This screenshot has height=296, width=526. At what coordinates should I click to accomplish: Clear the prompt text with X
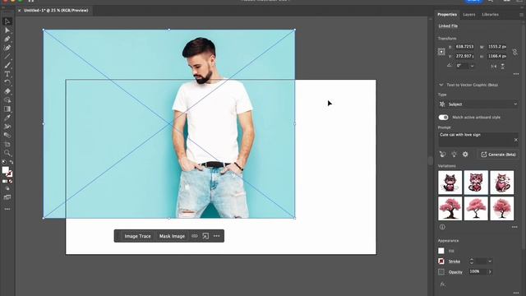(x=516, y=140)
